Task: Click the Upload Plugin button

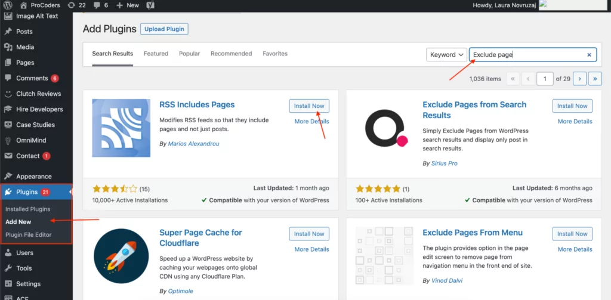Action: [x=165, y=29]
